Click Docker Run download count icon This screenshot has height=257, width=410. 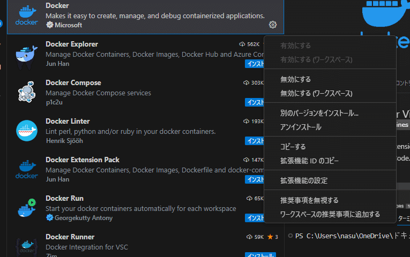(x=249, y=198)
